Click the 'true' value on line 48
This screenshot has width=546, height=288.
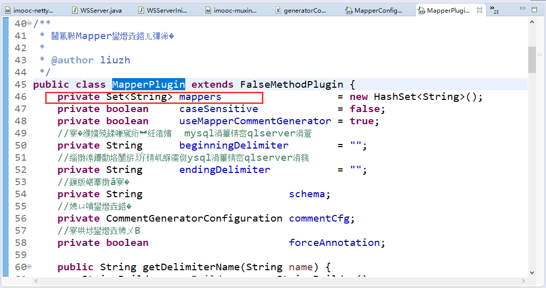(361, 121)
